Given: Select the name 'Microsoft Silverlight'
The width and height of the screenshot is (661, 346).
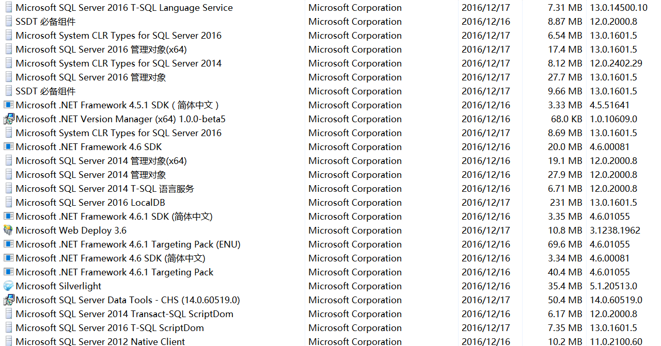Looking at the screenshot, I should 58,286.
